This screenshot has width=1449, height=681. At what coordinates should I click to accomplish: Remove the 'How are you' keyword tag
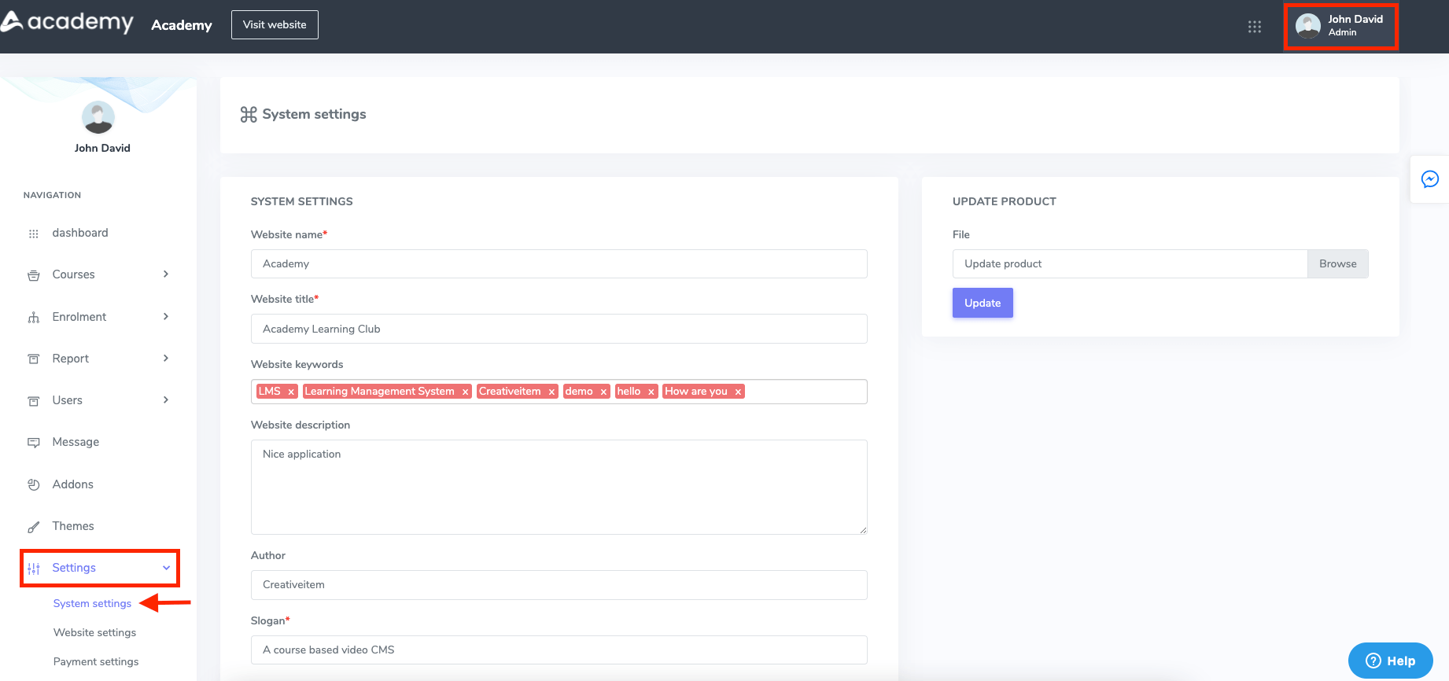point(738,392)
